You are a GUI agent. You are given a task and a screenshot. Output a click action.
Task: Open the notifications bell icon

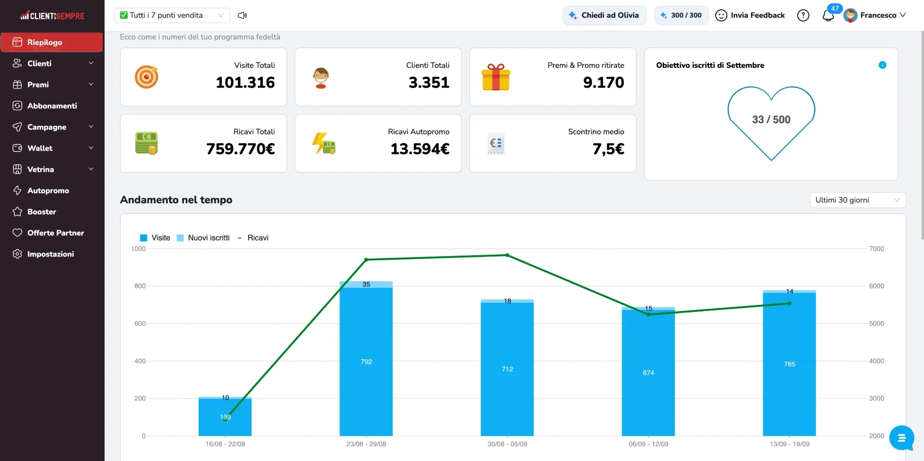[828, 16]
